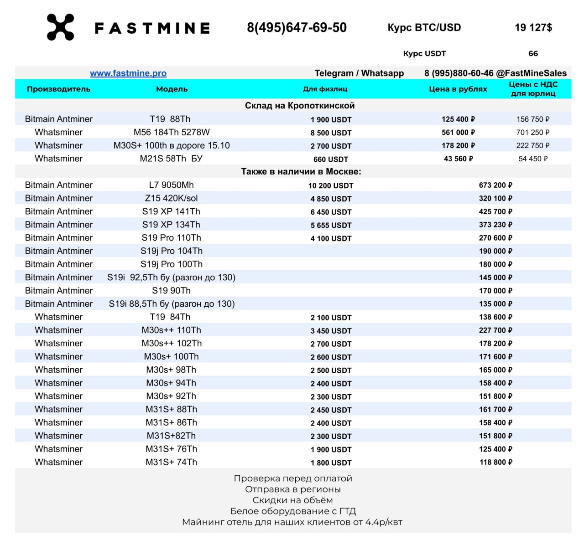This screenshot has height=545, width=584.
Task: Click the M31S+ 74Th model cell
Action: tap(172, 462)
